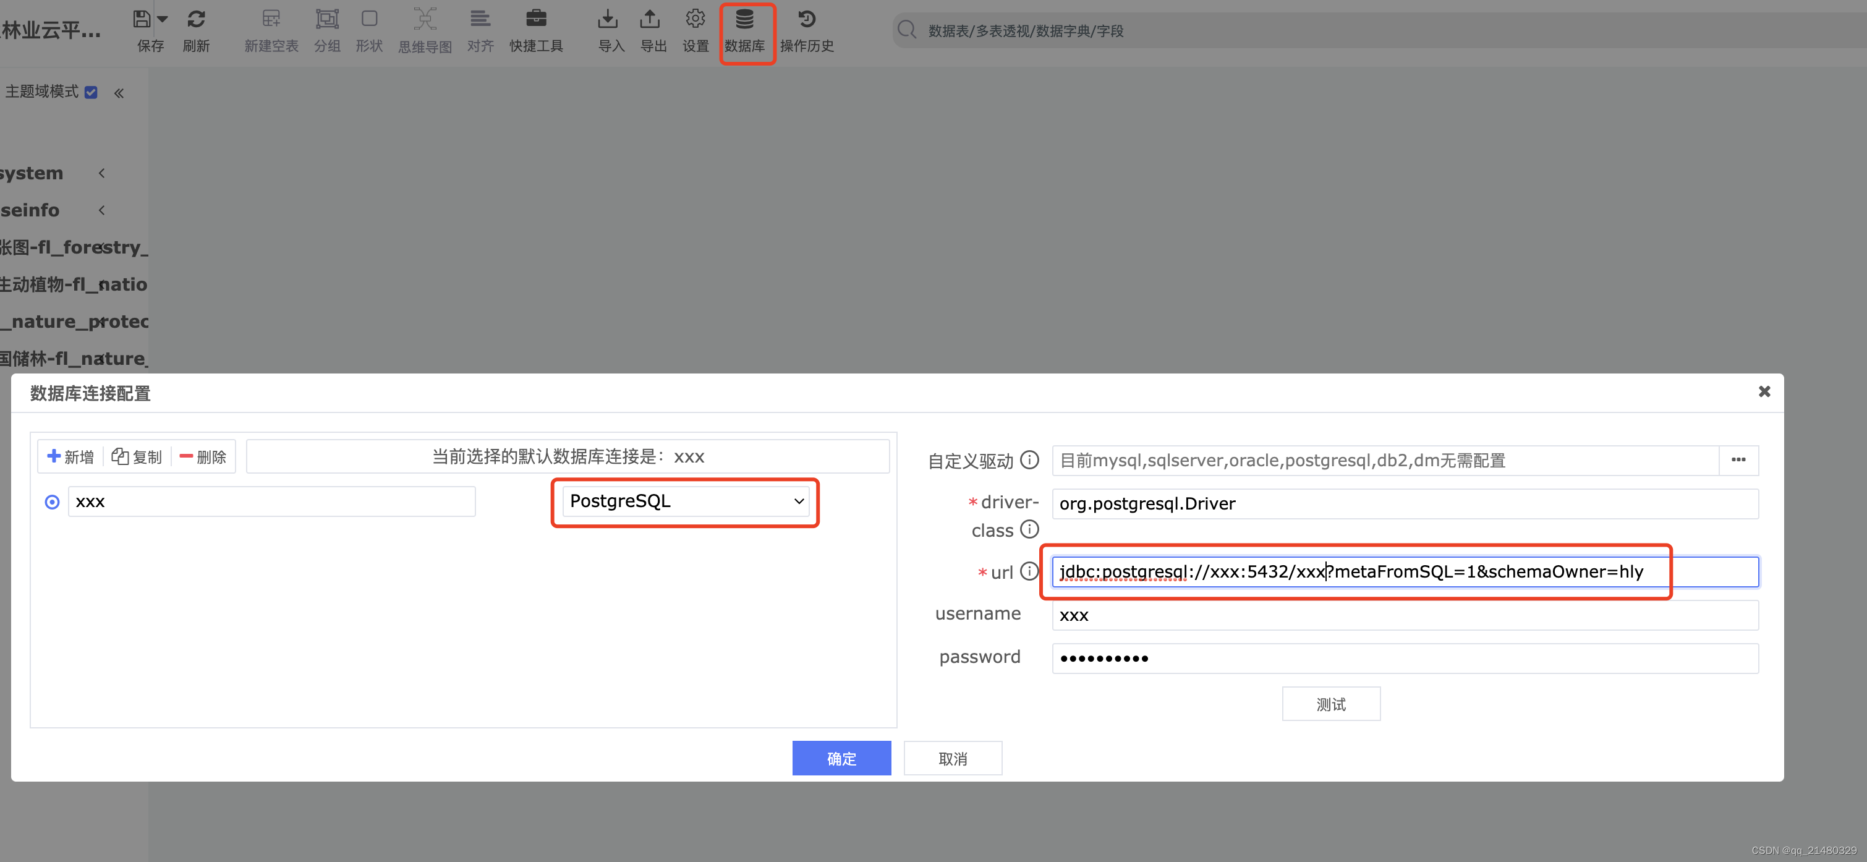This screenshot has width=1867, height=862.
Task: Click the 新增 (add) connection button
Action: tap(70, 457)
